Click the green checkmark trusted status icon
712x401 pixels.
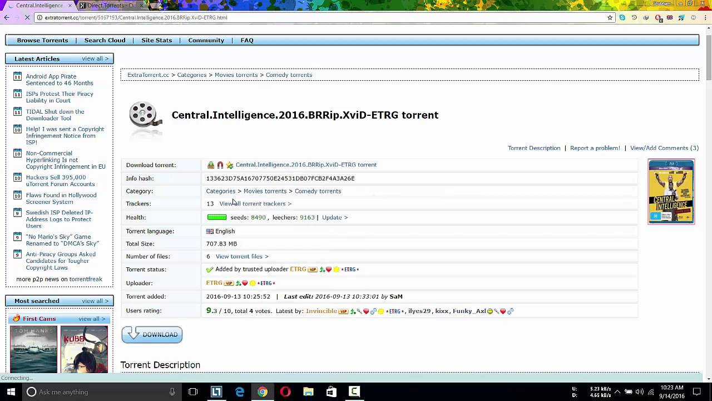tap(210, 270)
